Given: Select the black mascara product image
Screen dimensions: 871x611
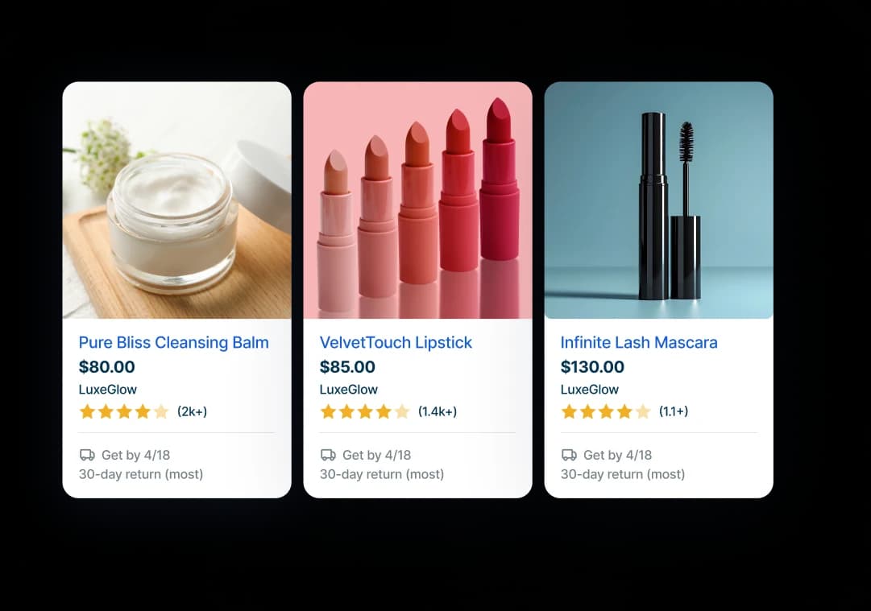Looking at the screenshot, I should 659,200.
